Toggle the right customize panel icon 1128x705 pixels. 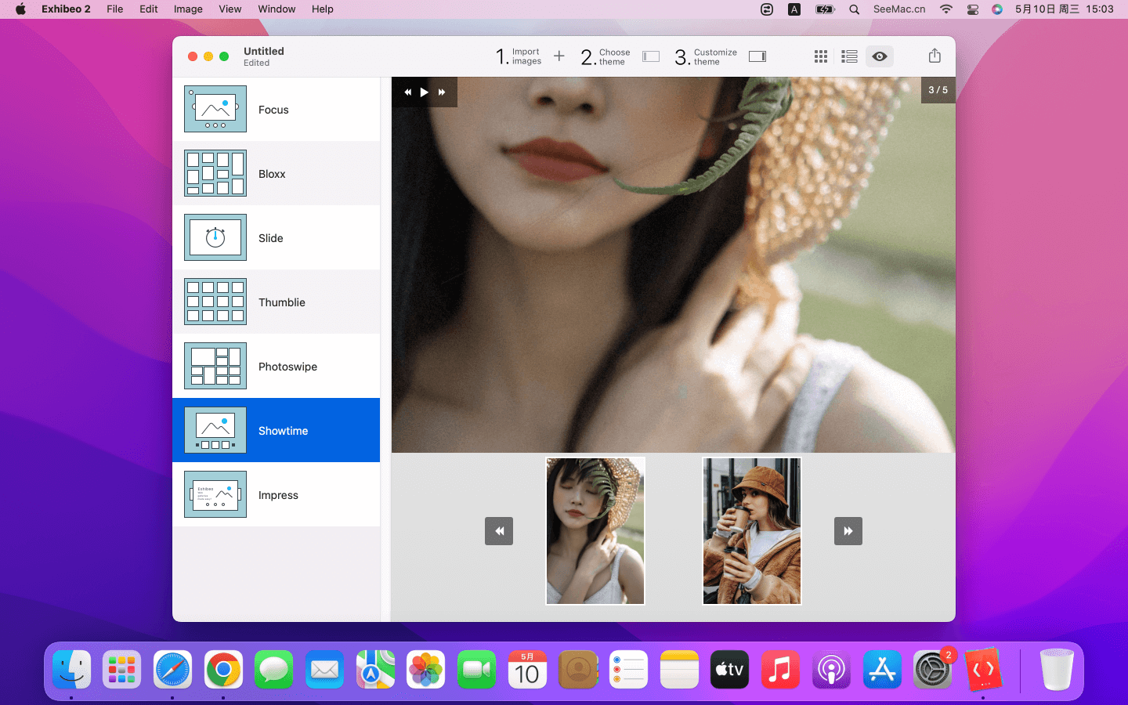pos(757,56)
